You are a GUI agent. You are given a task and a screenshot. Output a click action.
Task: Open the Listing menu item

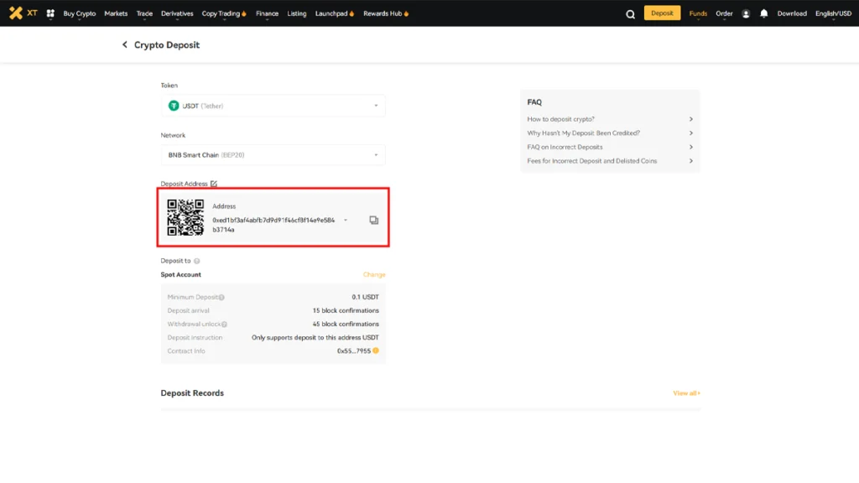tap(297, 13)
